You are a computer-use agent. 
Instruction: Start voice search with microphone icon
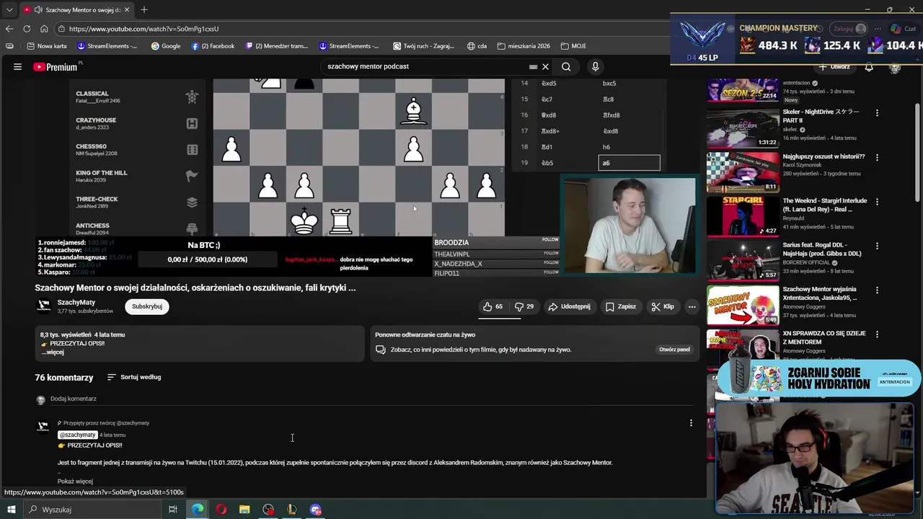(x=595, y=66)
